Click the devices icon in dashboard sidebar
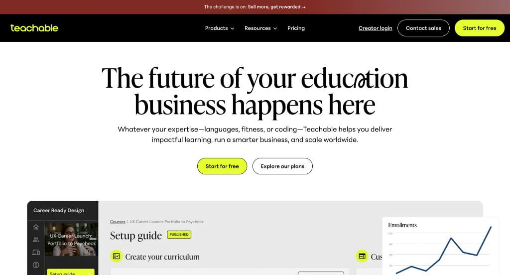This screenshot has width=510, height=275. click(x=36, y=253)
